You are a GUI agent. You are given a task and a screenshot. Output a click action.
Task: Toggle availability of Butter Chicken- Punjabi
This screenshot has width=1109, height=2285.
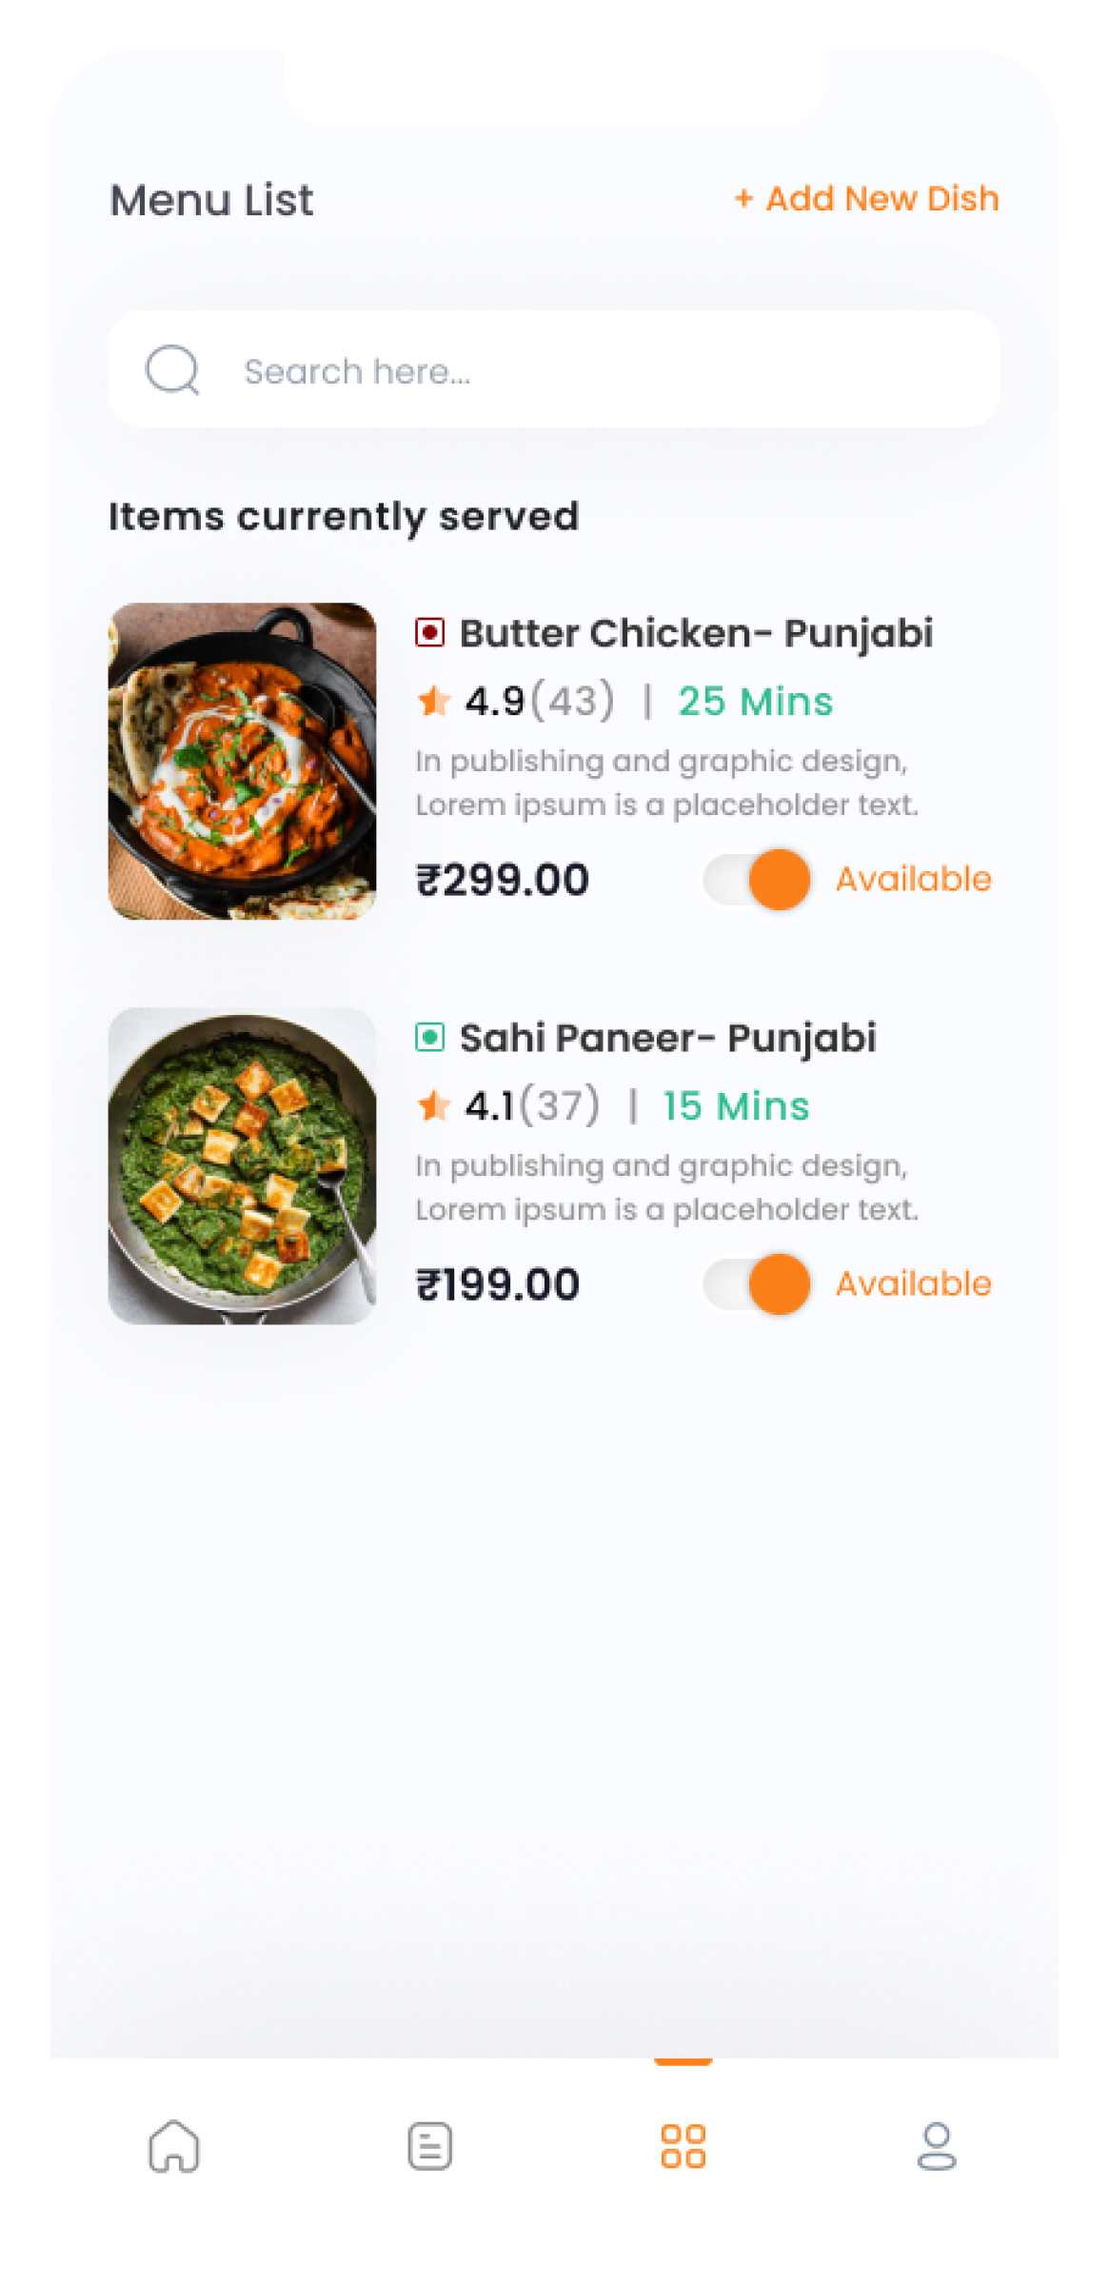[757, 879]
